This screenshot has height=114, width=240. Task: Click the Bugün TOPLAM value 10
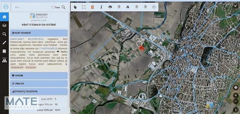(x=56, y=104)
